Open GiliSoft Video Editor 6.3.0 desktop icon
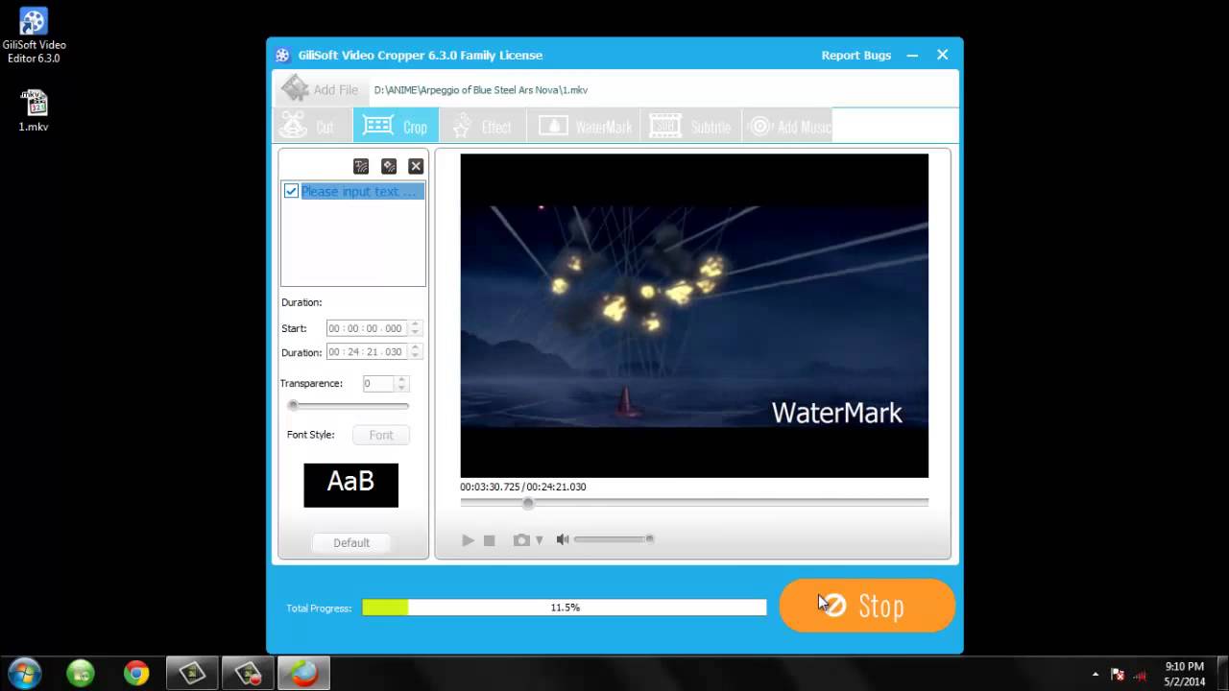 (x=34, y=36)
